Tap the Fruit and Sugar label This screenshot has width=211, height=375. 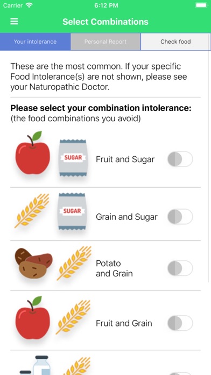(x=125, y=159)
